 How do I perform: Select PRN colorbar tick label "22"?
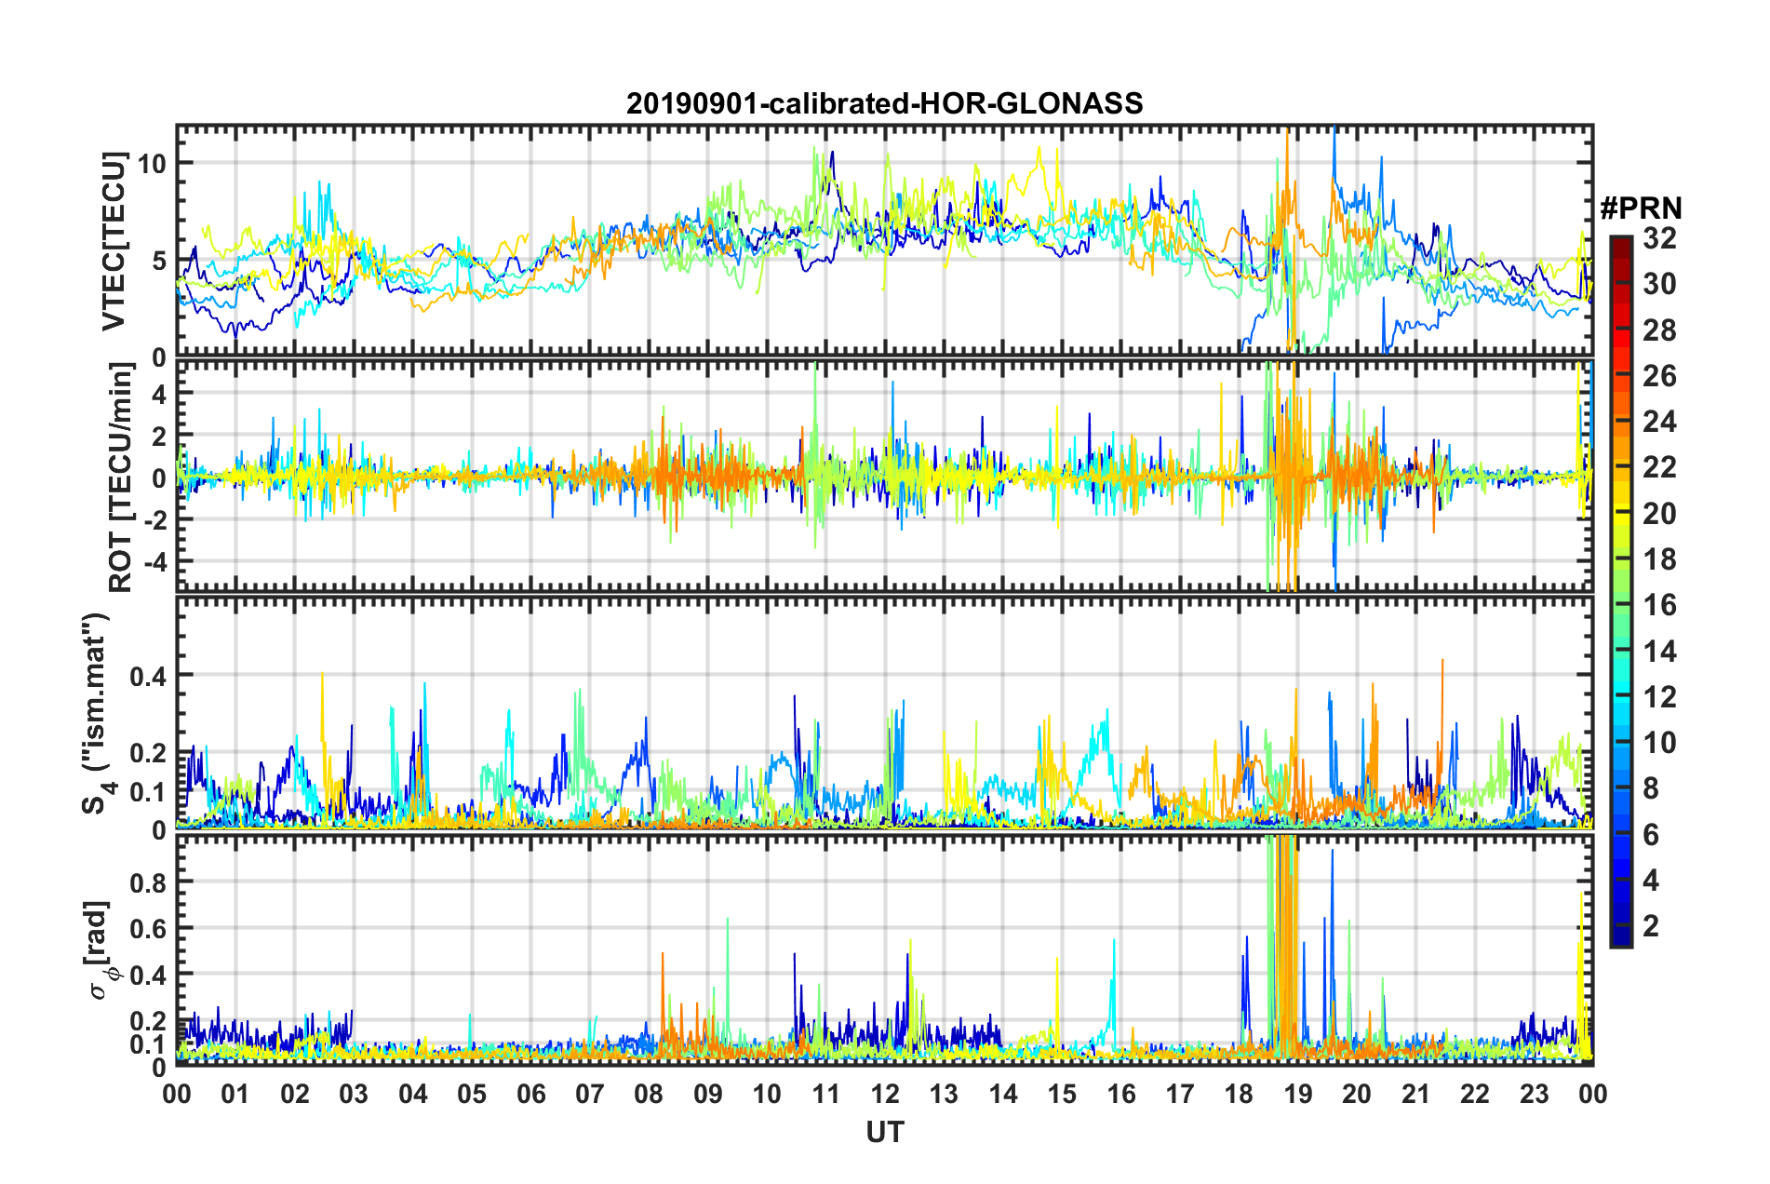click(1660, 467)
